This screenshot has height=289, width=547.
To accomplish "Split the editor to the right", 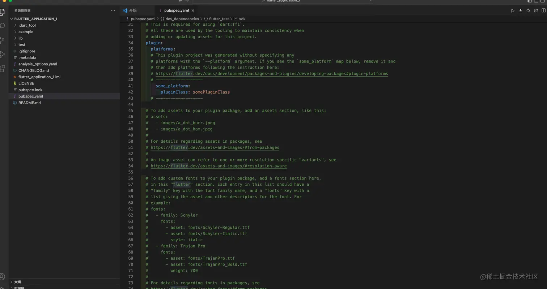I will 543,11.
